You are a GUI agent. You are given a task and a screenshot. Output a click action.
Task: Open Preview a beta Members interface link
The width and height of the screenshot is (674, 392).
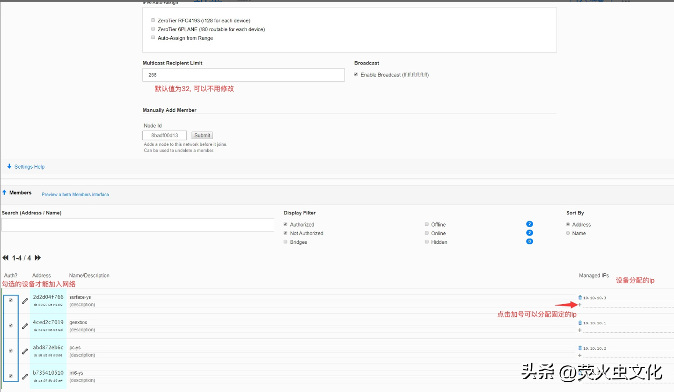tap(75, 194)
